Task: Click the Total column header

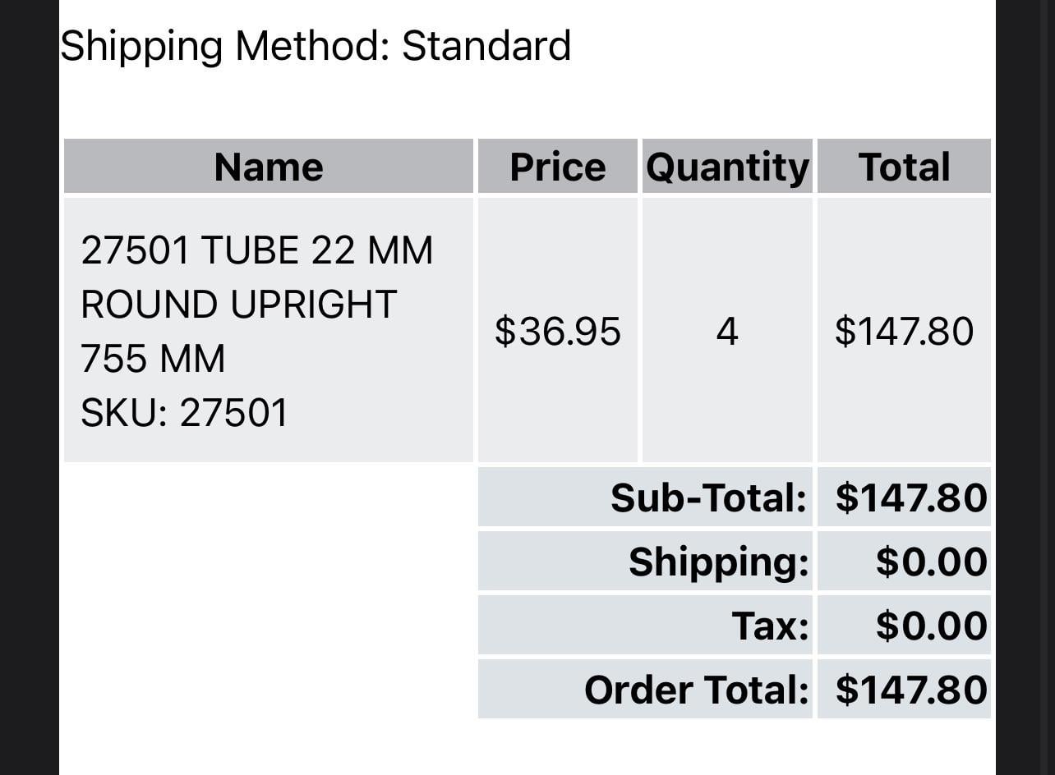Action: (904, 167)
